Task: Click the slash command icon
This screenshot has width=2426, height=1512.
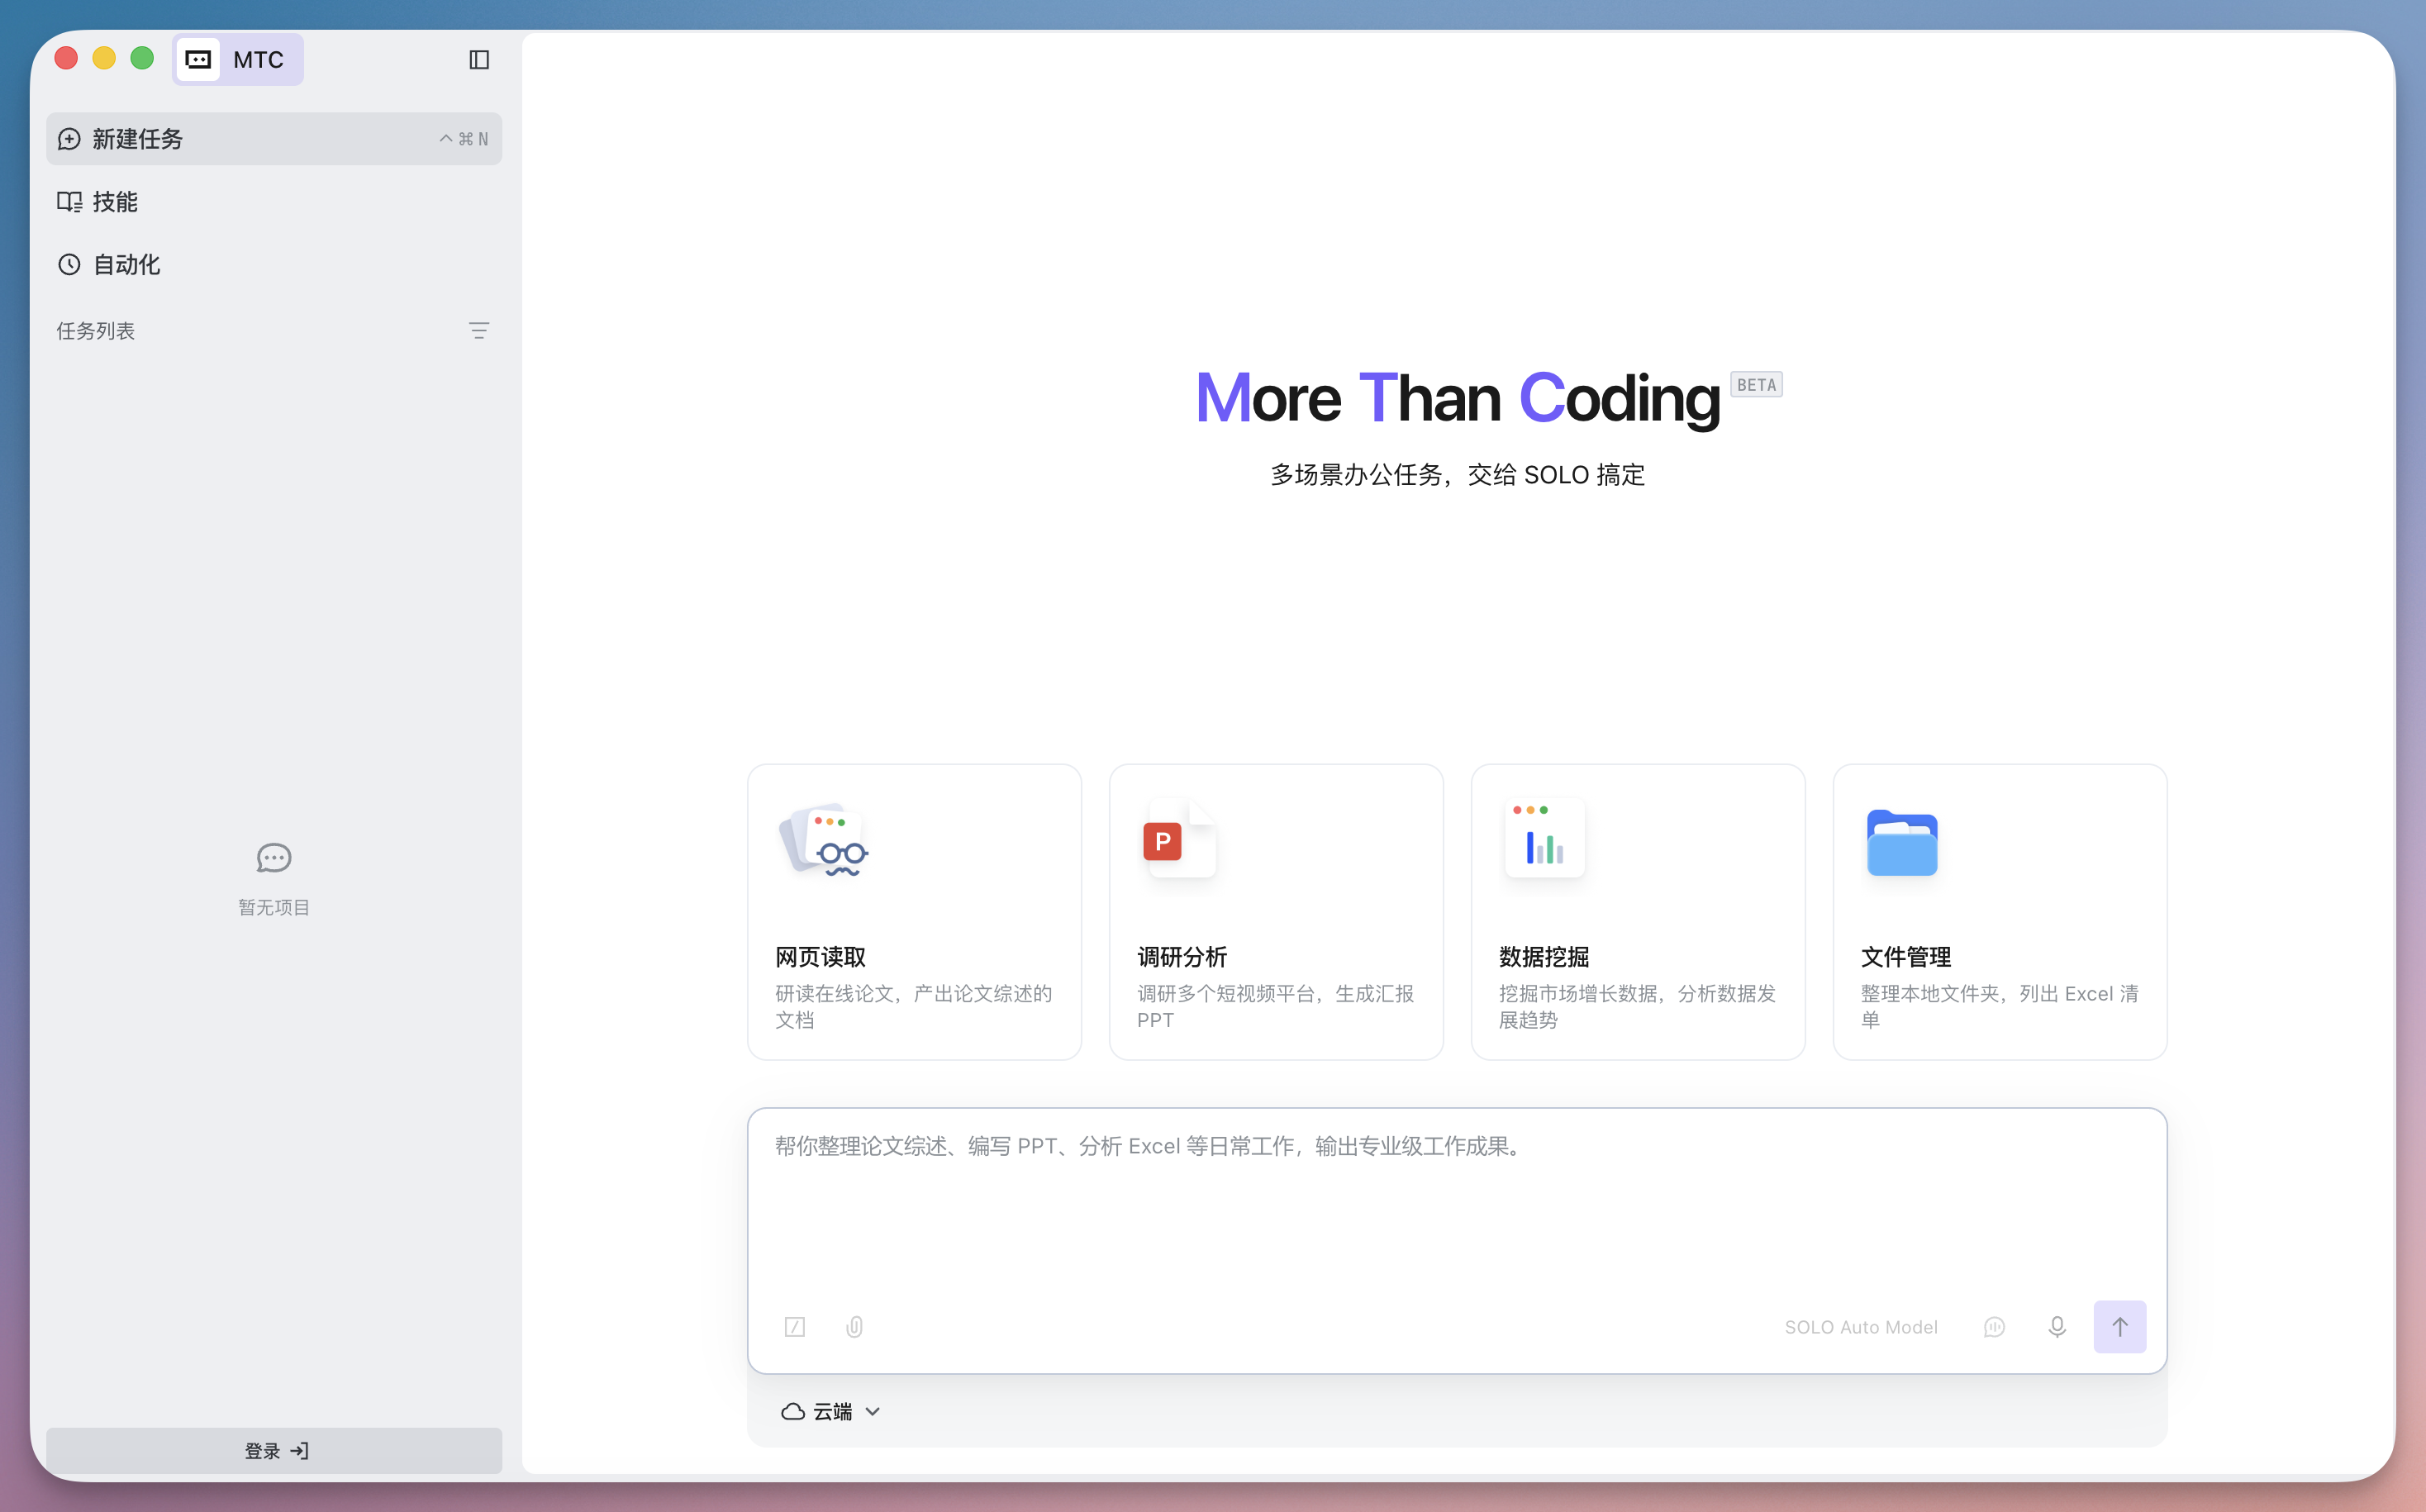Action: 795,1327
